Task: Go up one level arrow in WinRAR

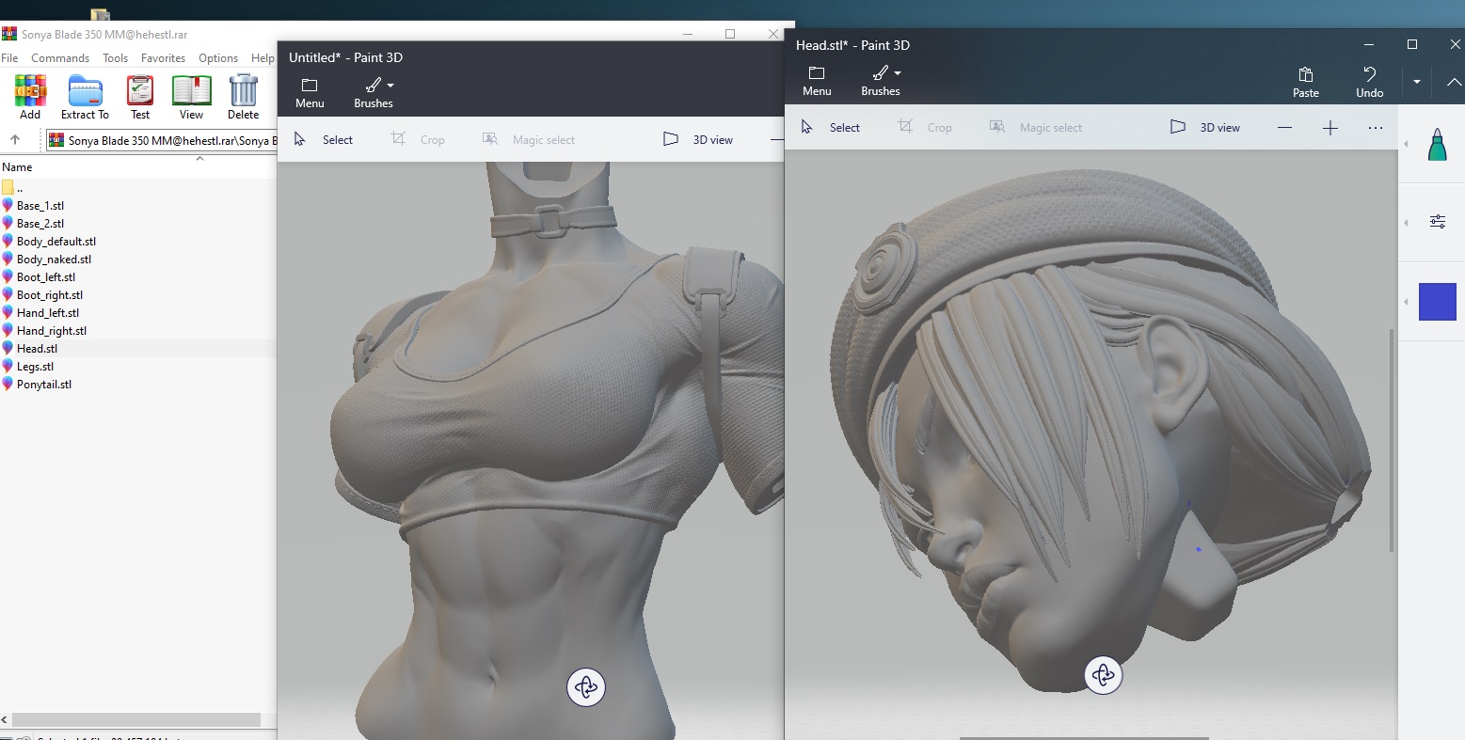Action: coord(15,140)
